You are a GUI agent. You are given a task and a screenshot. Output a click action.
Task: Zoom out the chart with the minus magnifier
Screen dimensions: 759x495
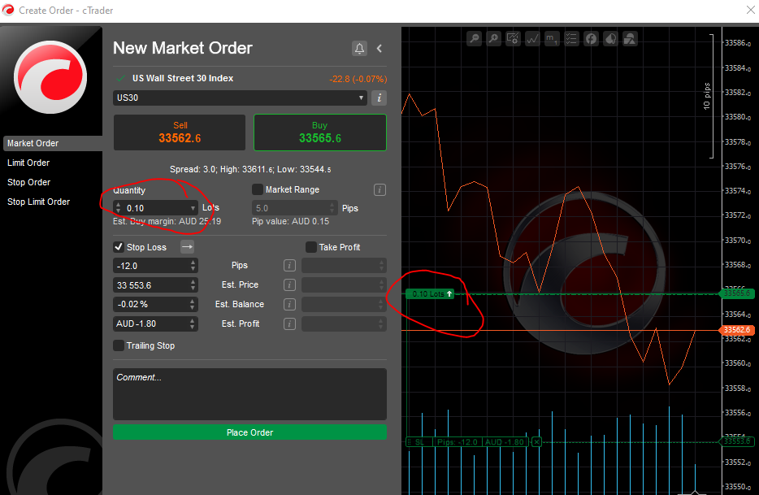tap(475, 39)
